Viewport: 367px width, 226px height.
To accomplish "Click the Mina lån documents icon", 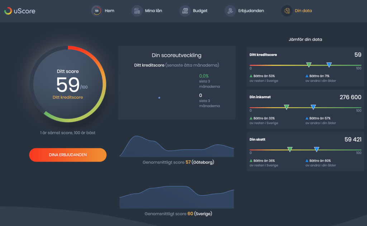I will point(137,11).
